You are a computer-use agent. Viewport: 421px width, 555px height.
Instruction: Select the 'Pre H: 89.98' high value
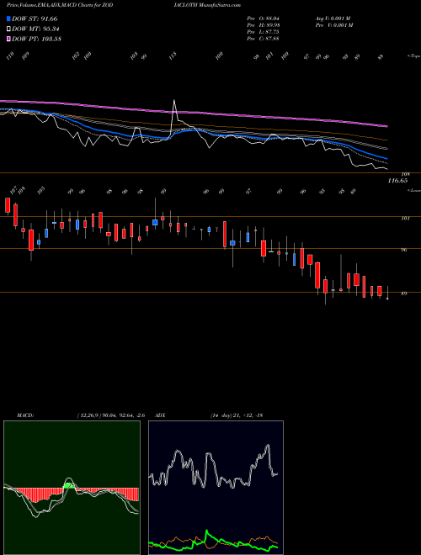[x=264, y=25]
